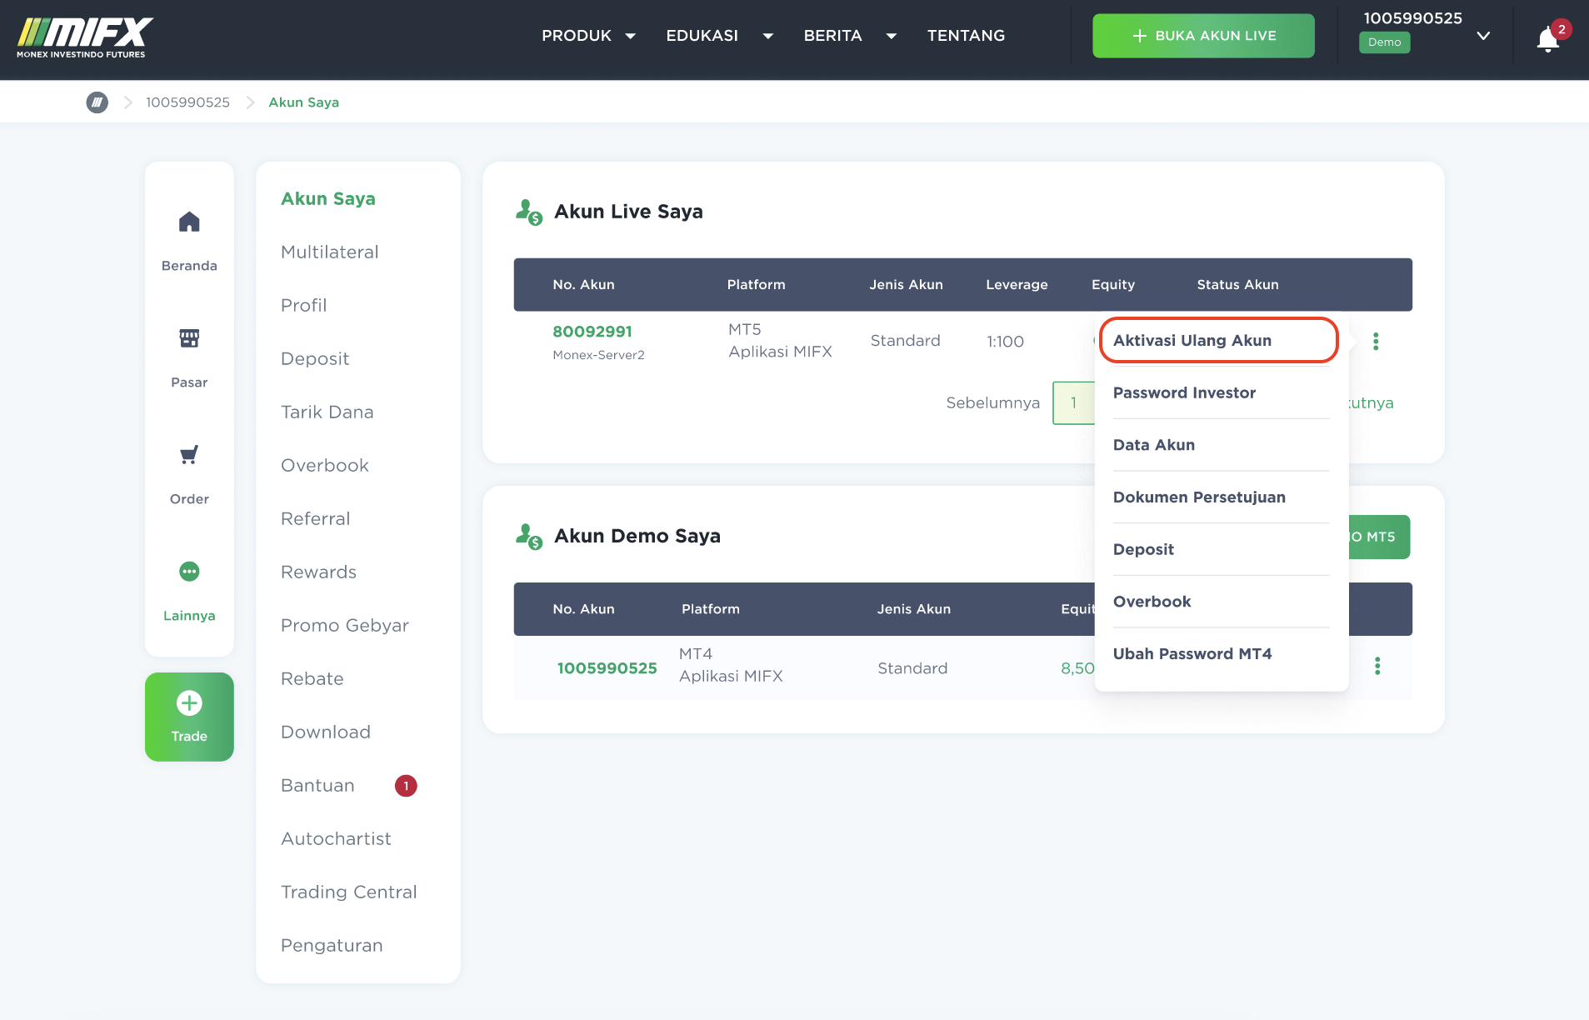Click Monex-Server2 label
Screen dimensions: 1589x1020
point(598,355)
